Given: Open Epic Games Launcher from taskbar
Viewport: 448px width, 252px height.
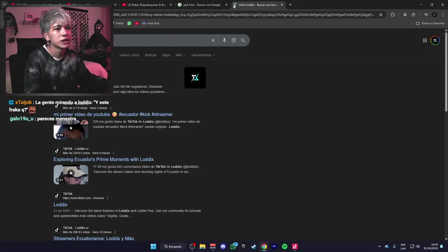Looking at the screenshot, I should (x=244, y=246).
